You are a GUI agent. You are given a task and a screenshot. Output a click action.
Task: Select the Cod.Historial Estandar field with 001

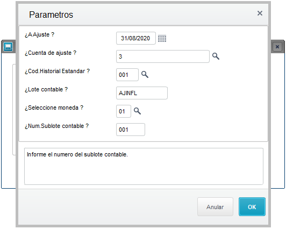tap(127, 75)
